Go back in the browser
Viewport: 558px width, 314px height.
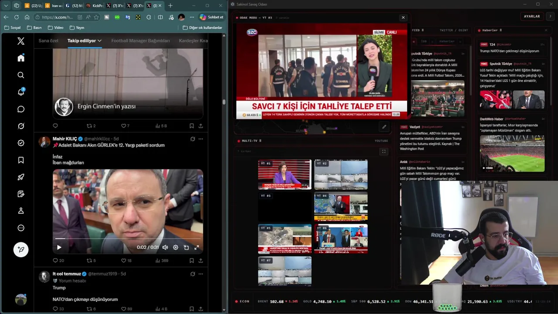point(6,17)
